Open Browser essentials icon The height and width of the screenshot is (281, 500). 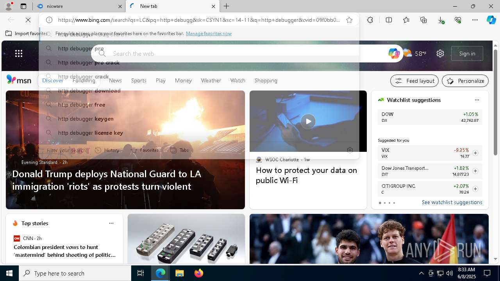click(458, 20)
